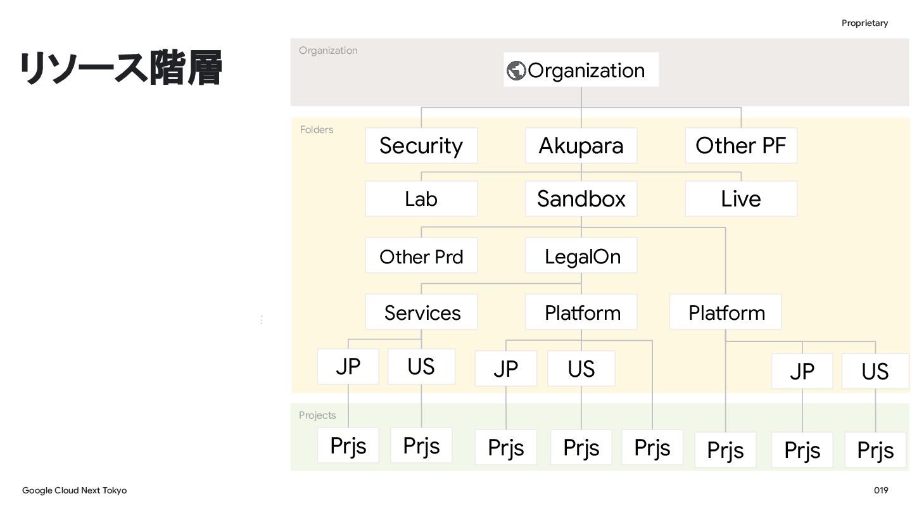Click the Google Cloud Next Tokyo footer
Viewport: 912px width, 513px height.
click(x=74, y=491)
